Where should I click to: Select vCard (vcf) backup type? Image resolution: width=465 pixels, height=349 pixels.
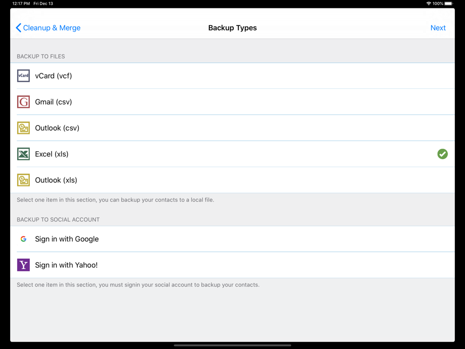(53, 76)
